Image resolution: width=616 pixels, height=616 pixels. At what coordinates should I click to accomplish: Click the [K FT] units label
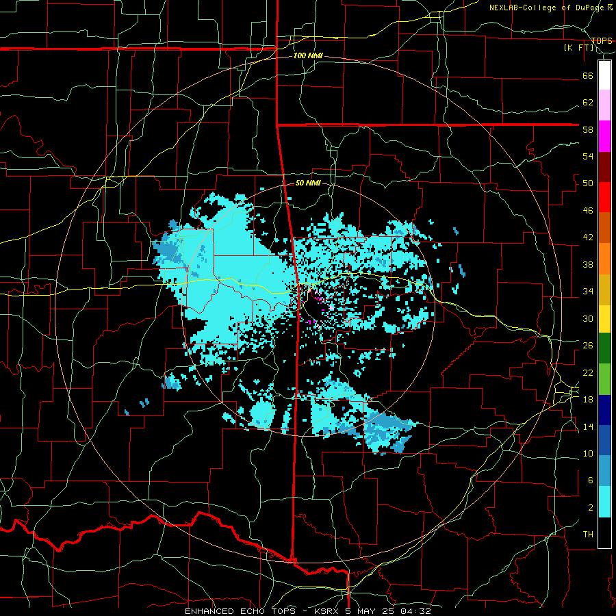[578, 47]
